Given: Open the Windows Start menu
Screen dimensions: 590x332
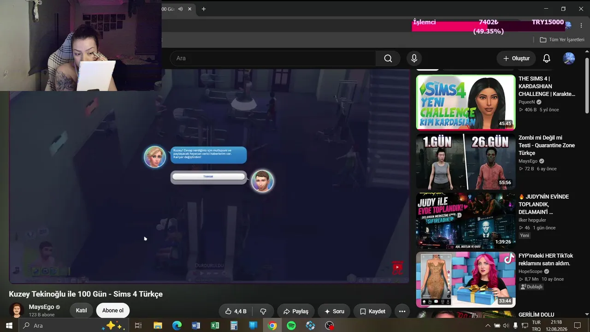Looking at the screenshot, I should point(9,326).
